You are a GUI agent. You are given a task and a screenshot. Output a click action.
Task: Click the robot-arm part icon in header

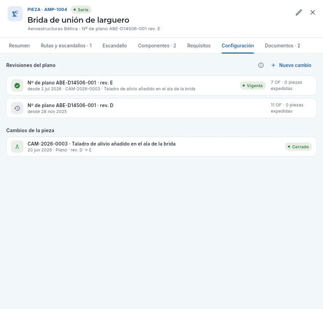pos(15,14)
